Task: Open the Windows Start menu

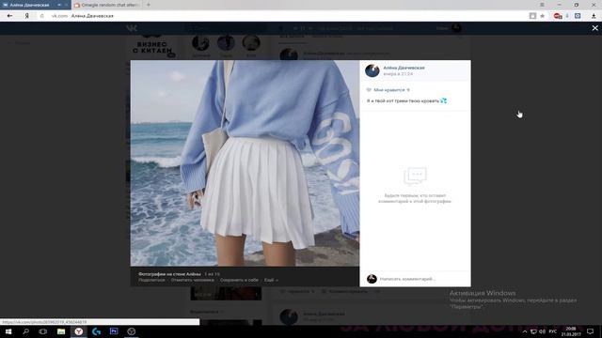Action: point(8,331)
